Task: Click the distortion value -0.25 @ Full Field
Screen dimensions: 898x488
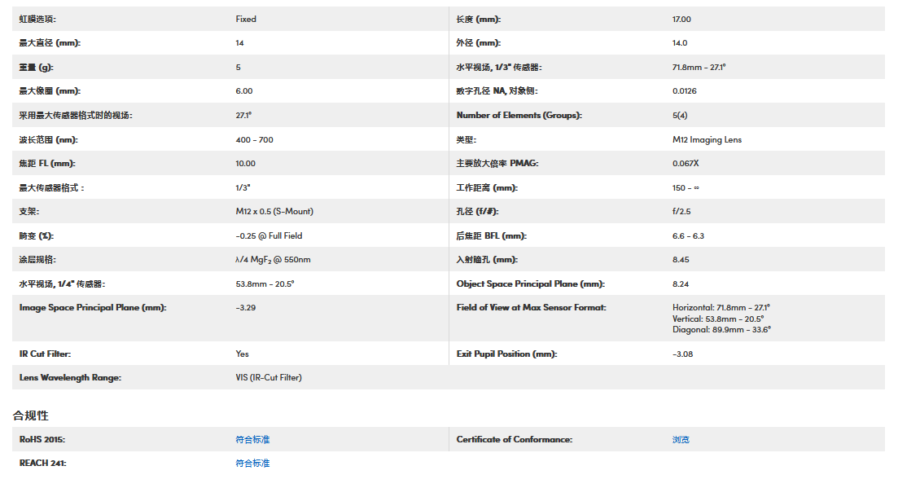Action: point(269,235)
